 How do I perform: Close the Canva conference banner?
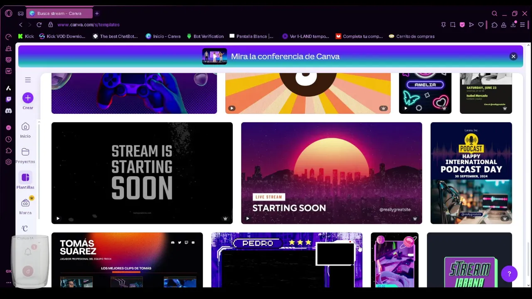coord(513,56)
